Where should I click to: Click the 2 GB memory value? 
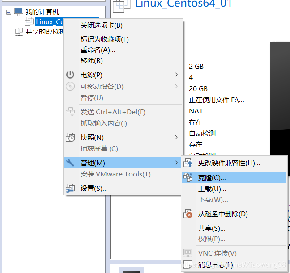point(196,67)
